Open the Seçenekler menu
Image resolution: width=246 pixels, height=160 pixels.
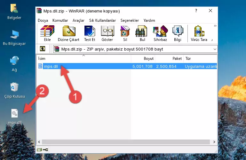[x=130, y=20]
